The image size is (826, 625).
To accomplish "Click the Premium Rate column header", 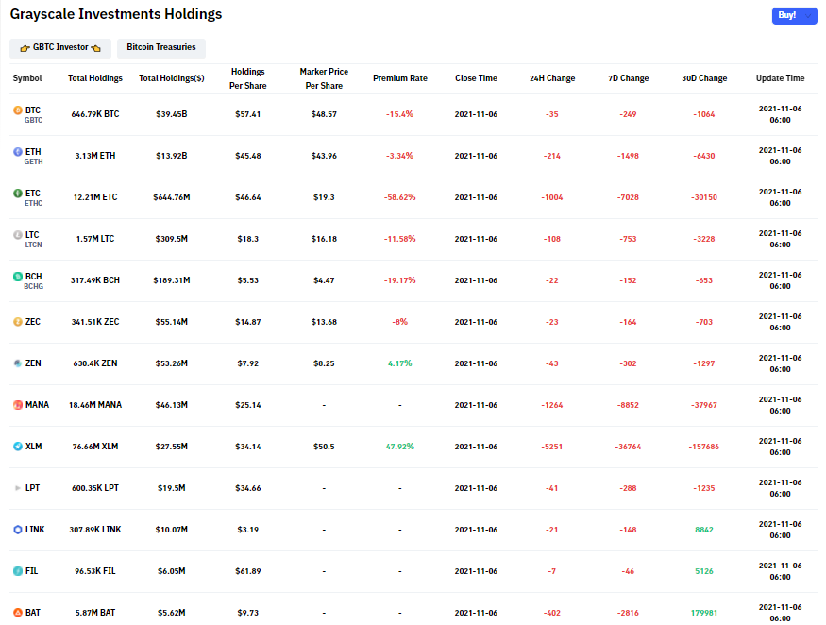I will 400,78.
